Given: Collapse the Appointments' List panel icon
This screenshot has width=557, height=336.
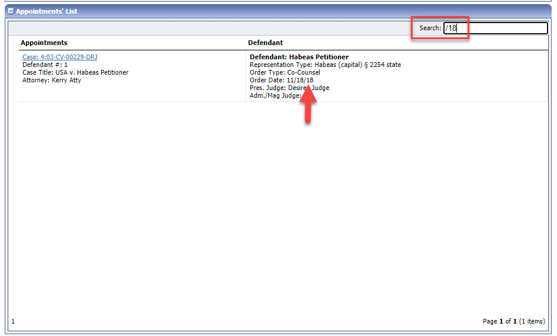Looking at the screenshot, I should [x=11, y=11].
